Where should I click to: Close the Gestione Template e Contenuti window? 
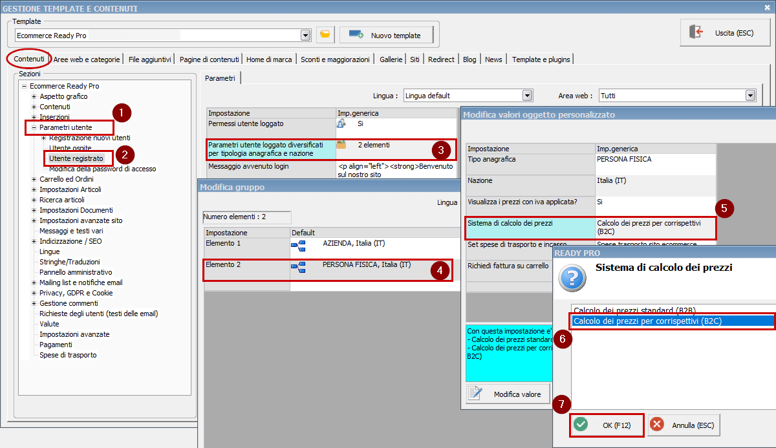(x=767, y=8)
